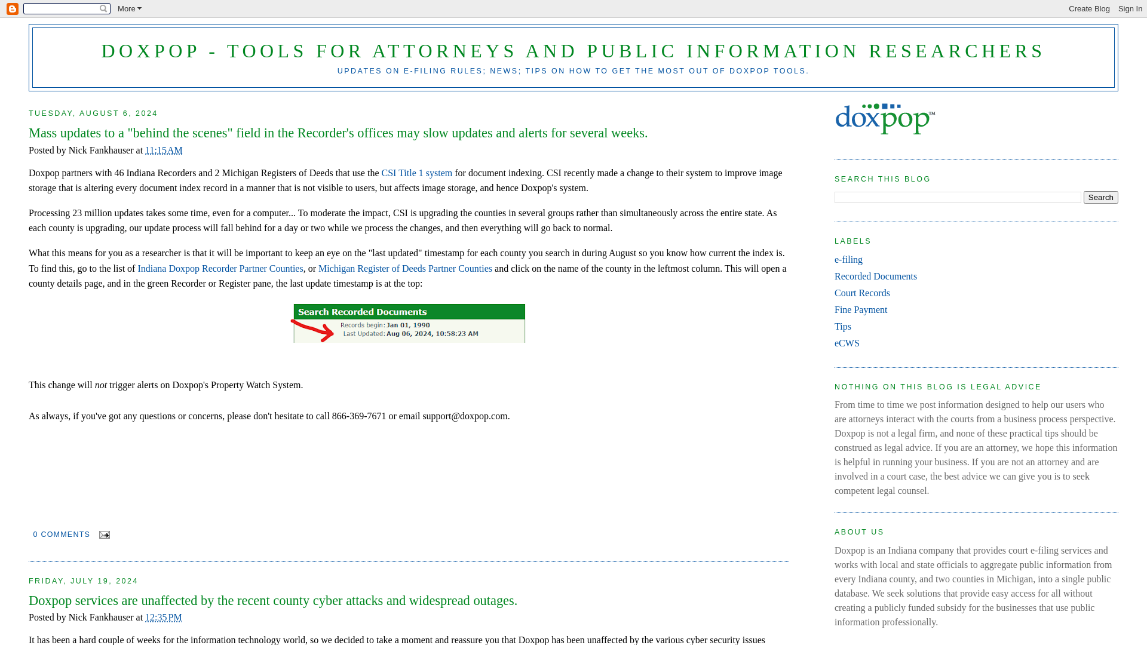
Task: Open the cyber attacks post title
Action: (273, 600)
